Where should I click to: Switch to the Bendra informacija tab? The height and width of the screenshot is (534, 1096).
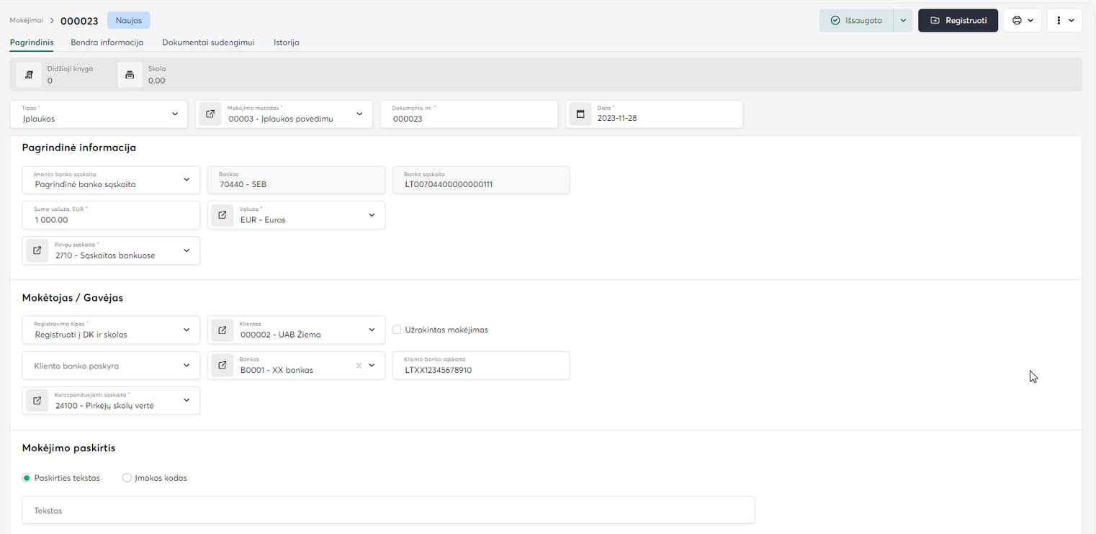click(x=107, y=42)
